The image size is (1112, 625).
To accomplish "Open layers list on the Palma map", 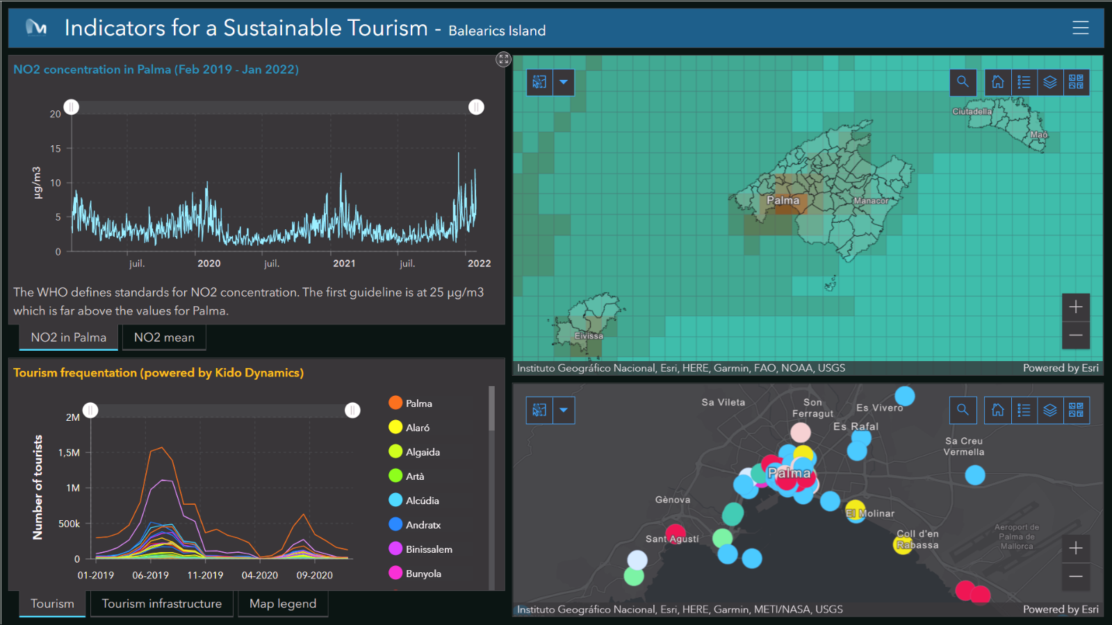I will coord(1050,410).
